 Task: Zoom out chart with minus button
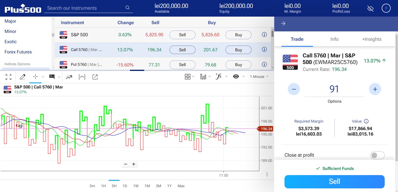[126, 164]
